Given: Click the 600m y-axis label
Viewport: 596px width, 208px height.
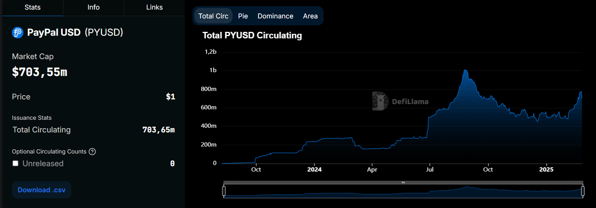Looking at the screenshot, I should click(209, 107).
